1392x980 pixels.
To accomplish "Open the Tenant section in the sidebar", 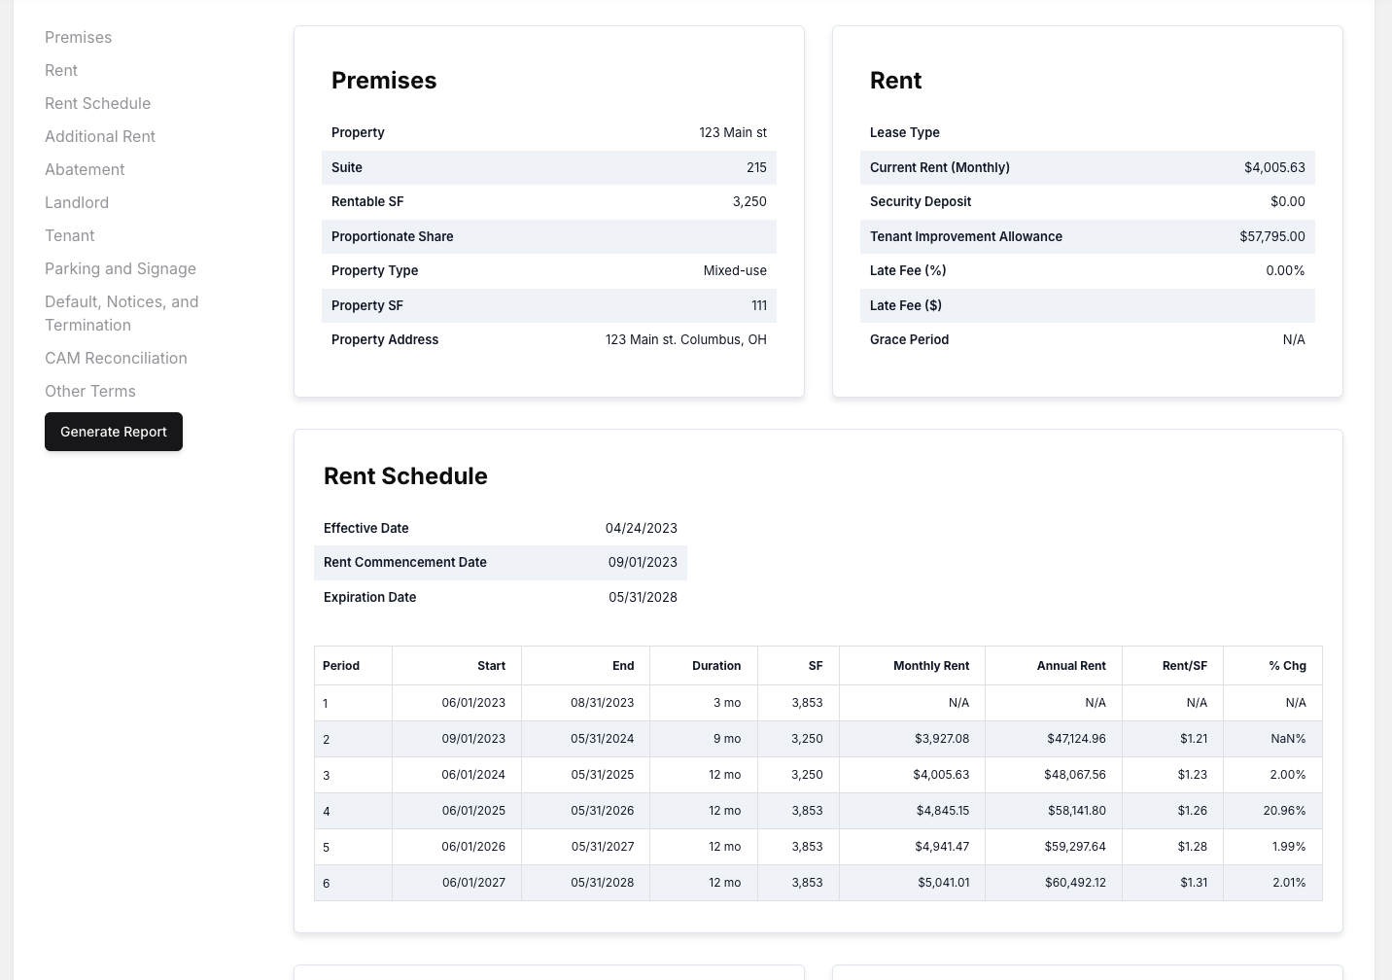I will [70, 235].
